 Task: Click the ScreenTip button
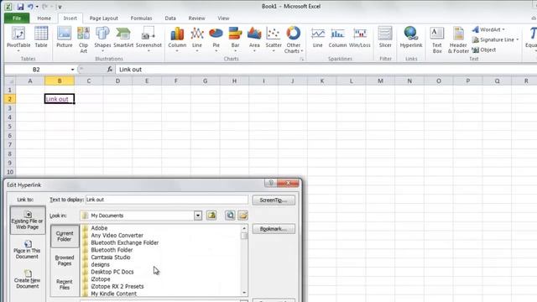click(x=274, y=200)
